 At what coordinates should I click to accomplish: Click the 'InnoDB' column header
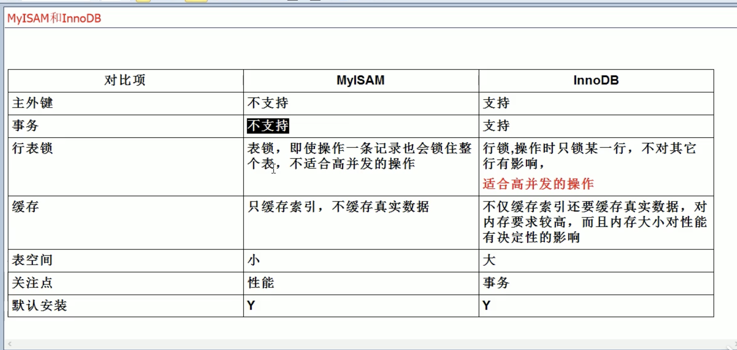coord(596,80)
